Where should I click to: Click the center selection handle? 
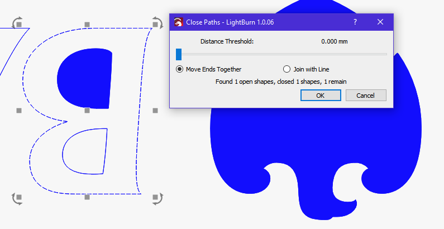point(87,111)
